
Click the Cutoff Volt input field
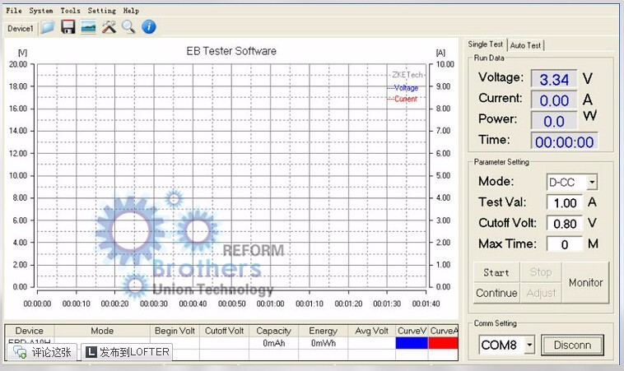click(565, 224)
